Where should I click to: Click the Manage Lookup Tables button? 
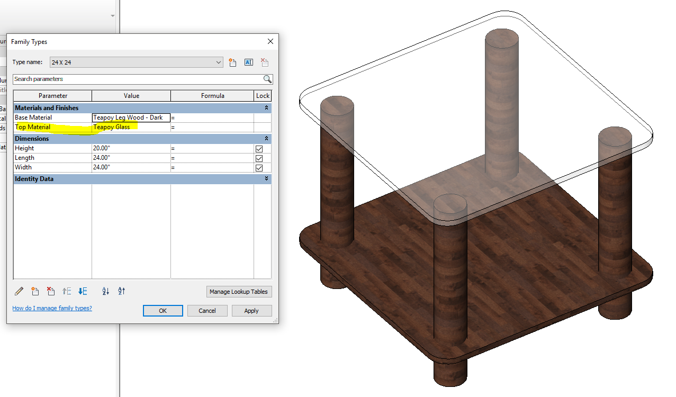pyautogui.click(x=239, y=291)
